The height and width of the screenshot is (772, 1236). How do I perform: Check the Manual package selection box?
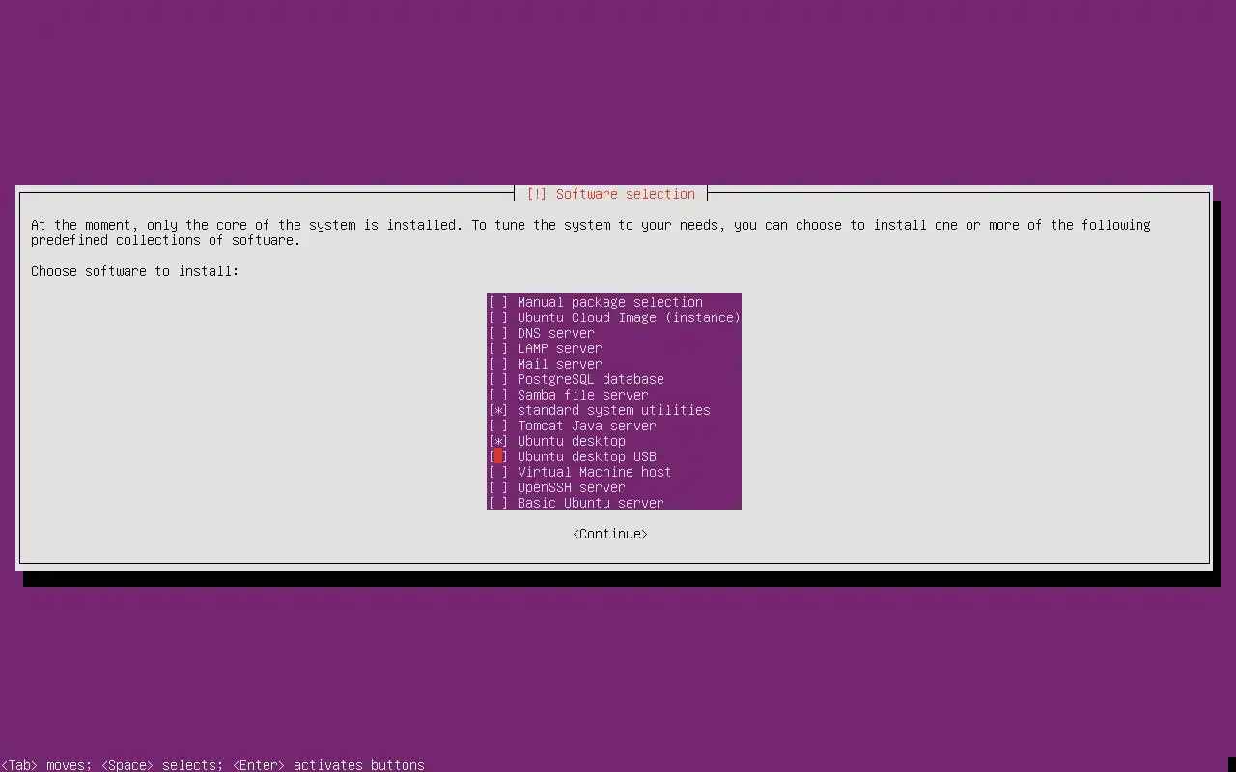(498, 302)
